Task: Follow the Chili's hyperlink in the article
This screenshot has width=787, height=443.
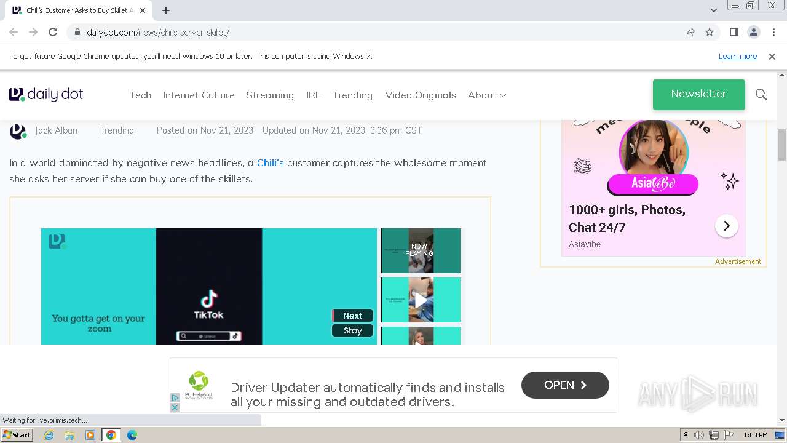Action: tap(270, 162)
